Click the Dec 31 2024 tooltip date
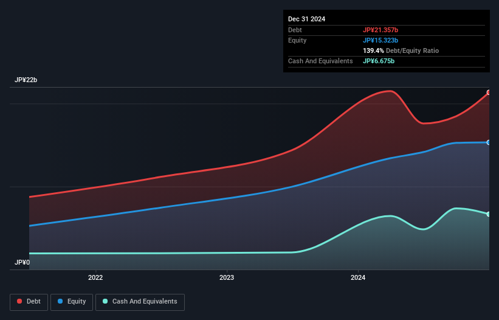This screenshot has width=499, height=320. point(306,19)
